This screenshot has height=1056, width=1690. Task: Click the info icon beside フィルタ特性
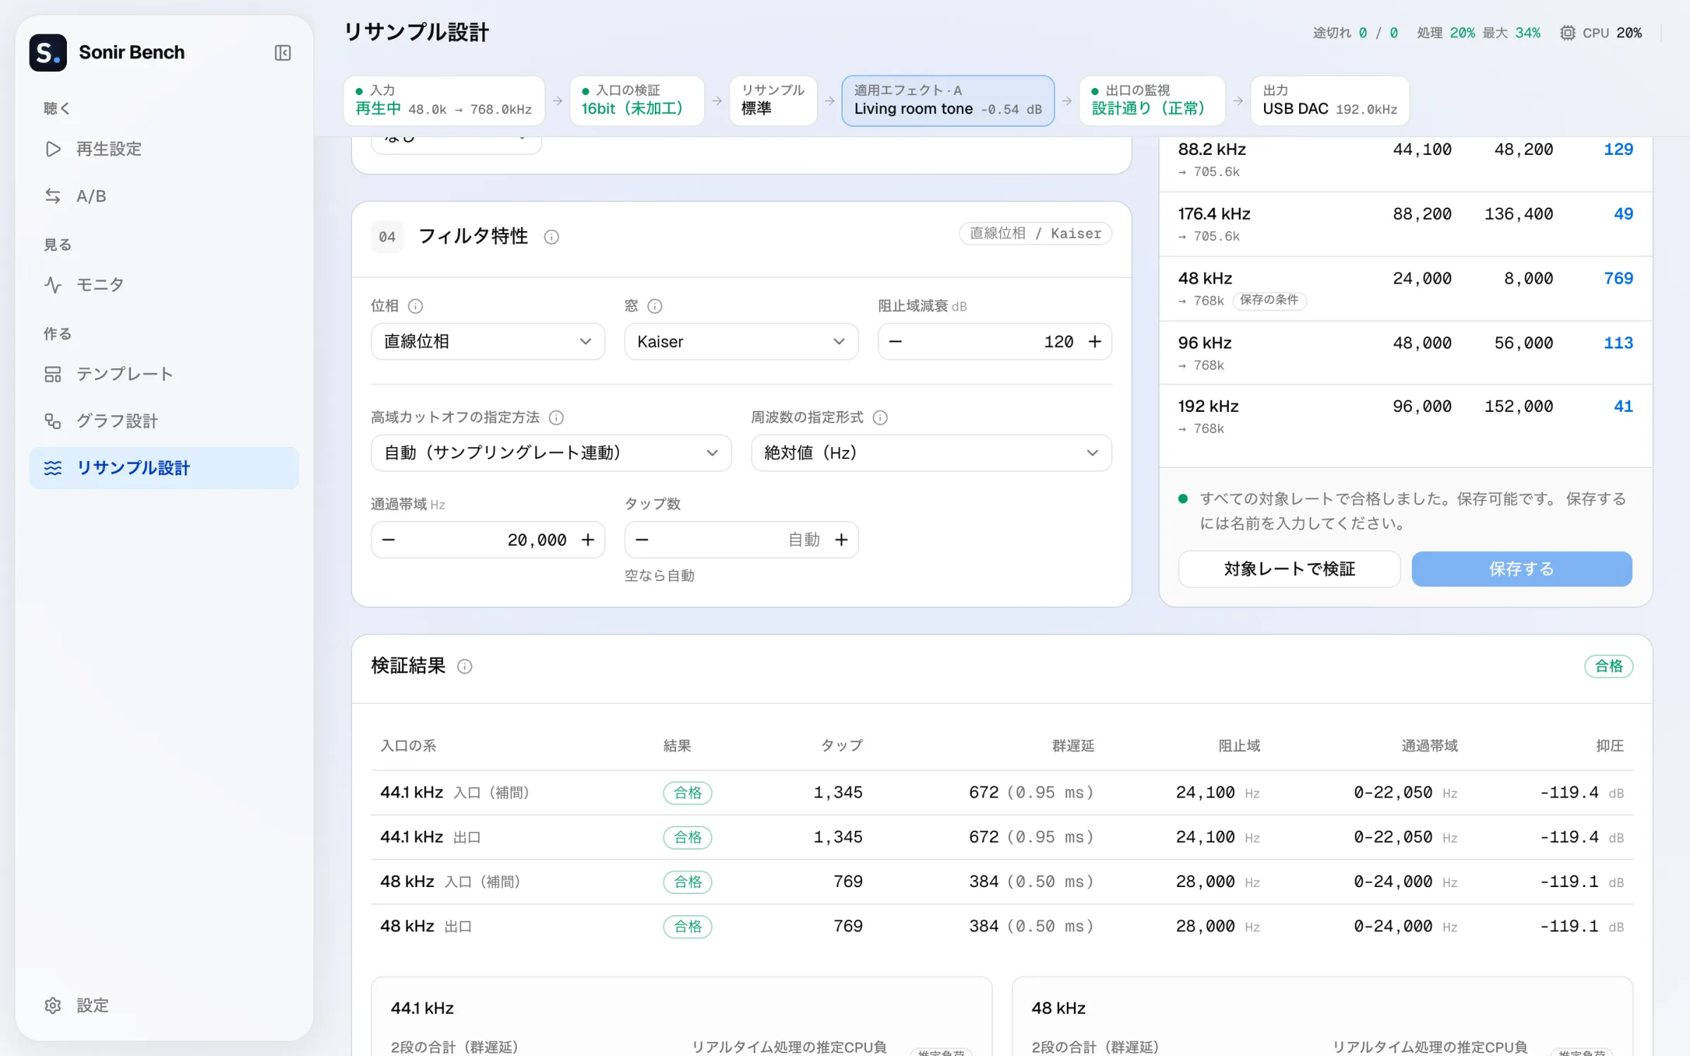pyautogui.click(x=551, y=237)
